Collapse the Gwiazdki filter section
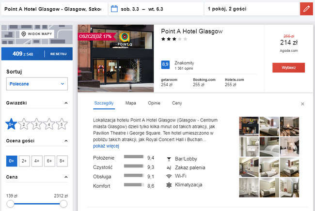 point(66,103)
